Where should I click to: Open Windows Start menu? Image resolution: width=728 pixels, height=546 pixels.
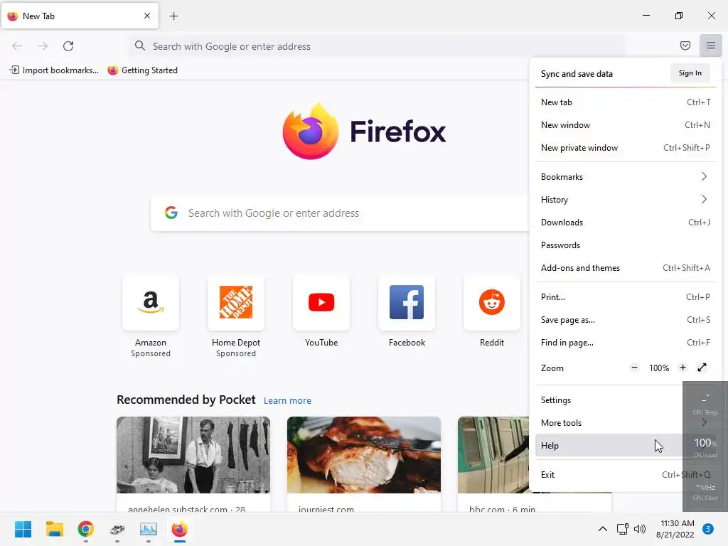coord(23,529)
